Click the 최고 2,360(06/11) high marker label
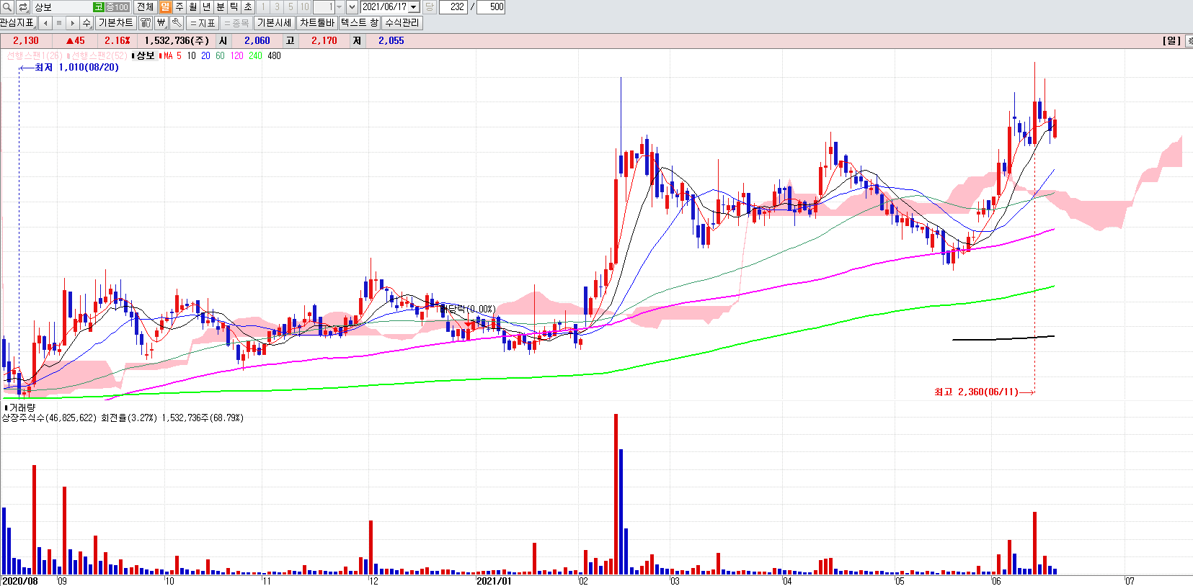The height and width of the screenshot is (586, 1193). coord(976,392)
